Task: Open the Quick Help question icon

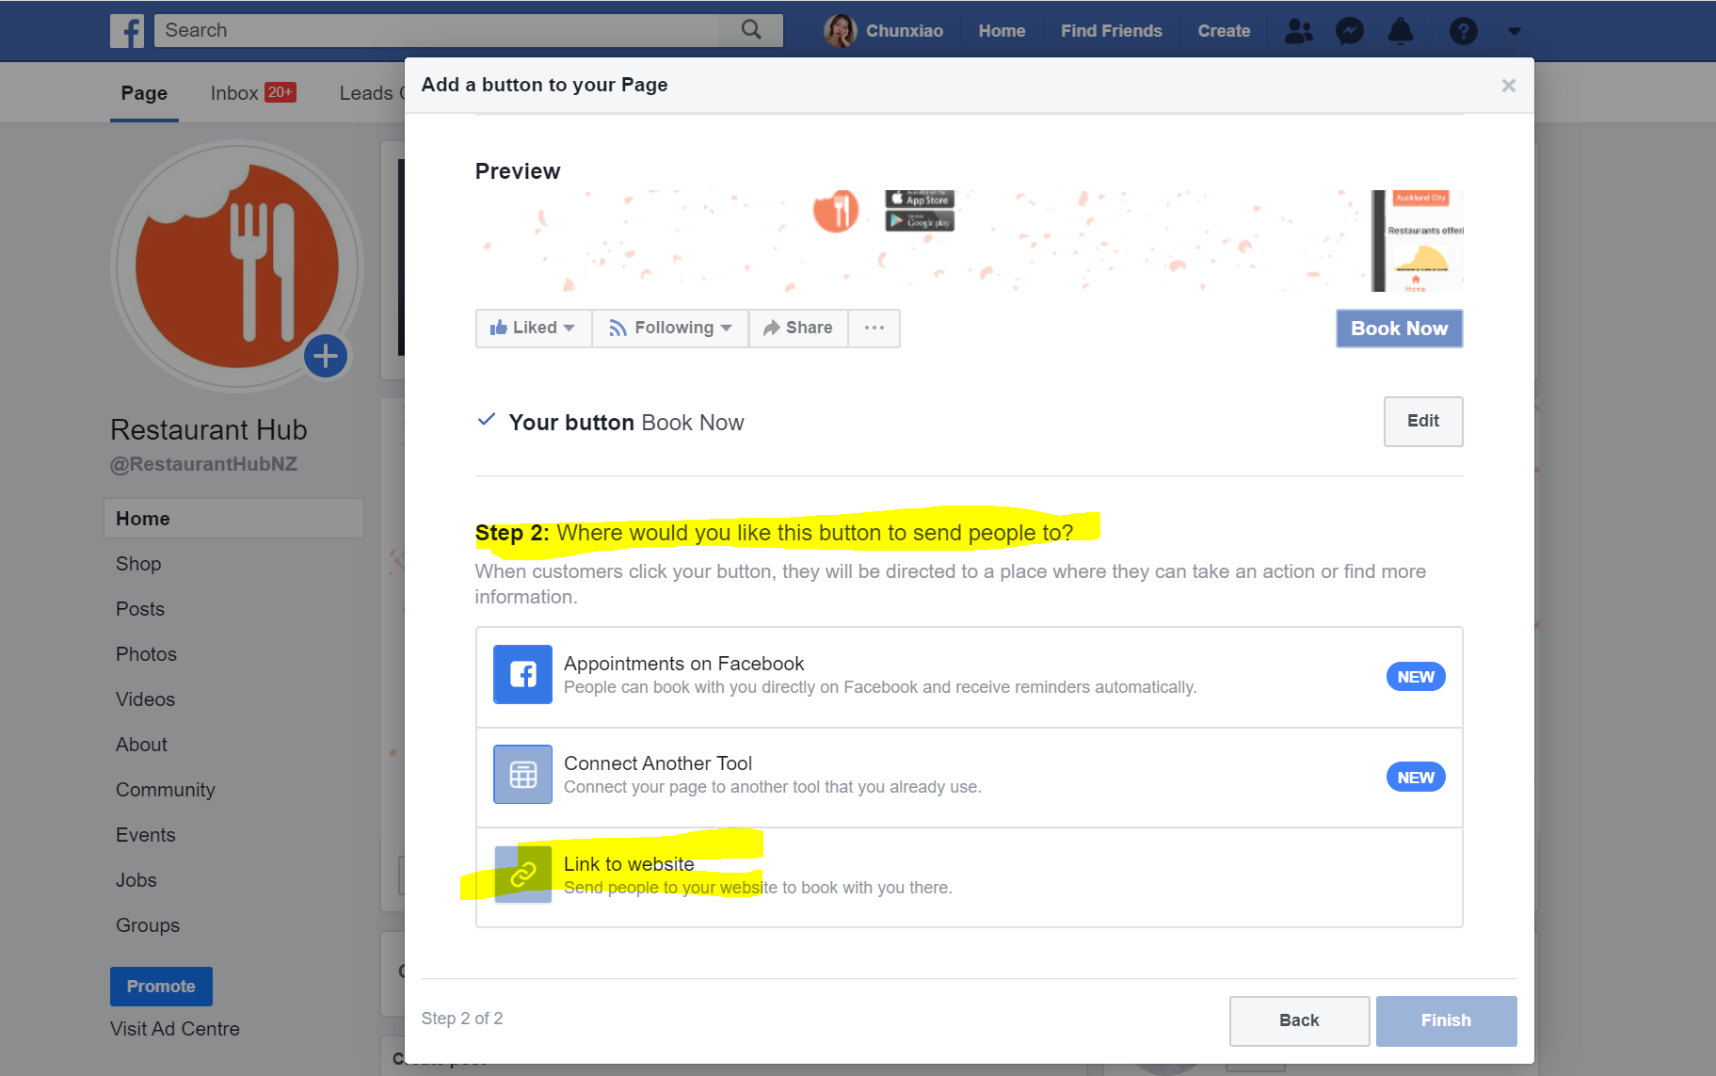Action: point(1463,31)
